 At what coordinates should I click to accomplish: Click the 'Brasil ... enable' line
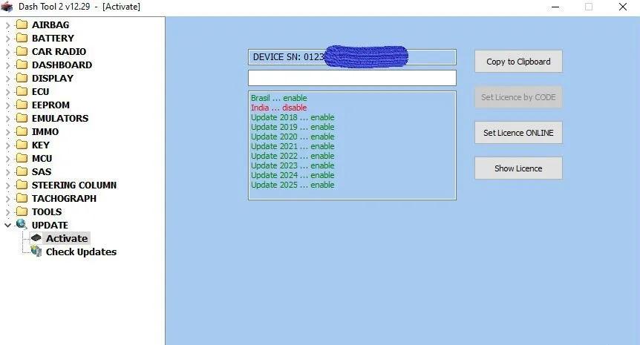click(x=278, y=98)
